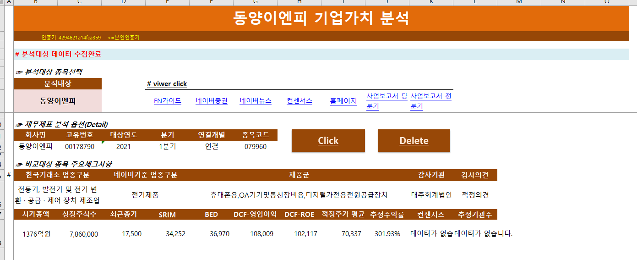Select the 대주회계법인 auditor cell
The height and width of the screenshot is (260, 637).
click(x=431, y=195)
